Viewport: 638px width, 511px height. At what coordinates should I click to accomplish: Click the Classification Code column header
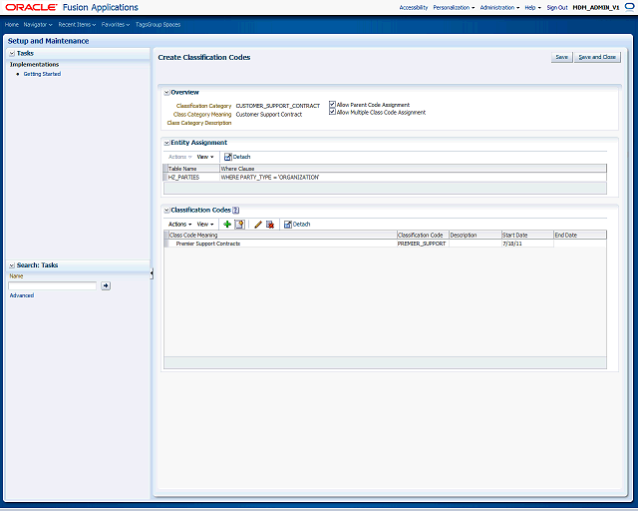point(423,236)
